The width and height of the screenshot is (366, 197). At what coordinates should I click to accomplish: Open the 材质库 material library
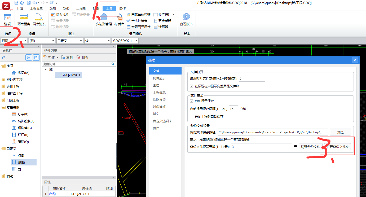(119, 19)
